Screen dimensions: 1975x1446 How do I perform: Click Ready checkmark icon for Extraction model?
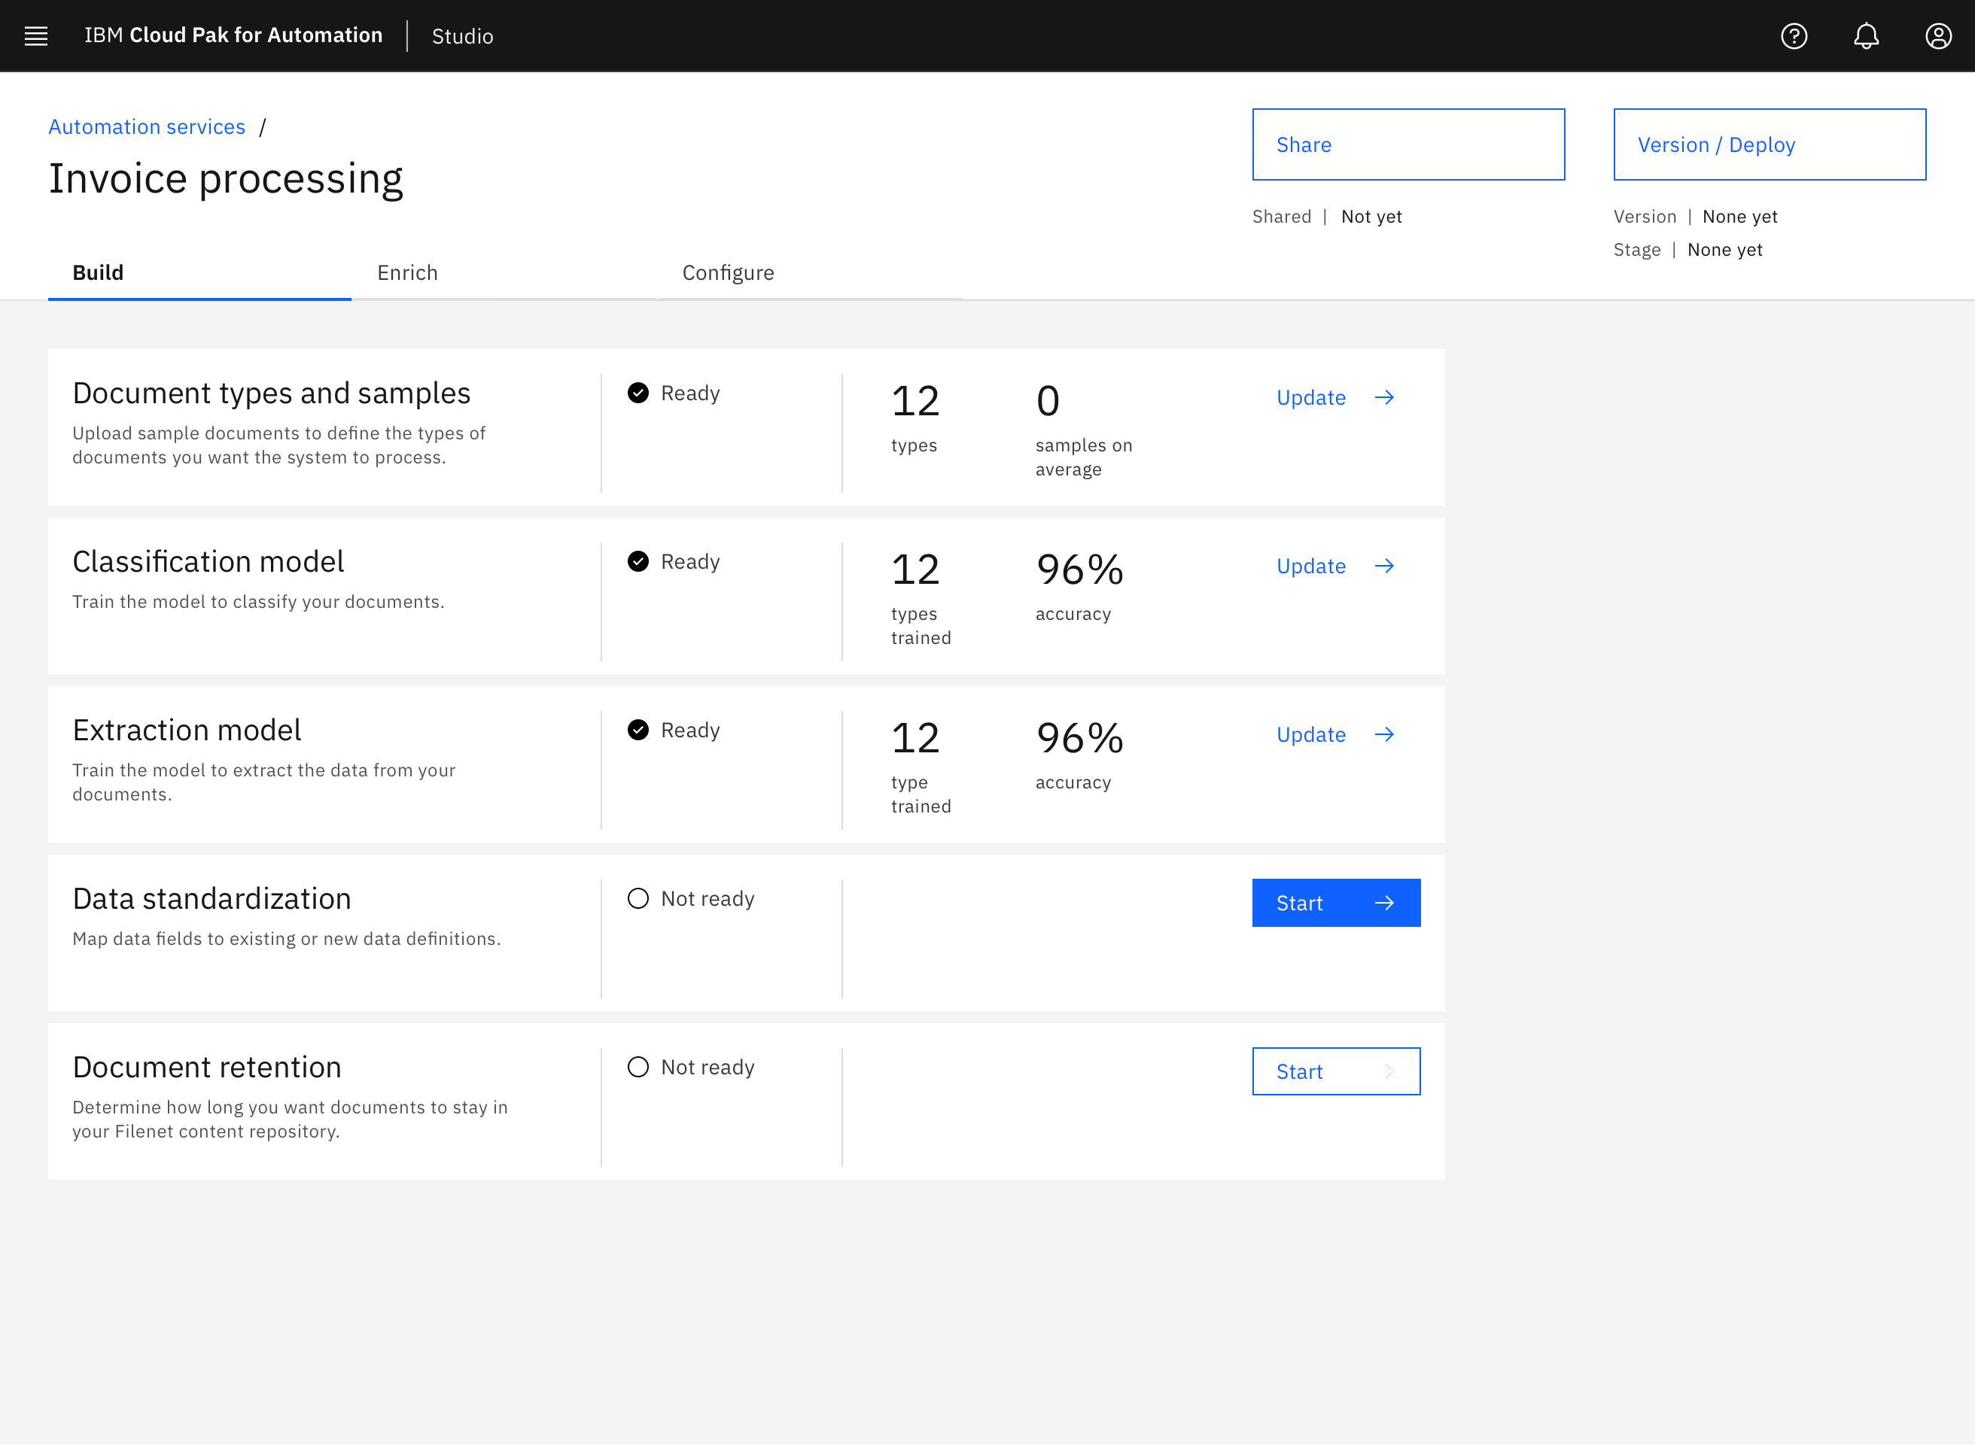click(638, 730)
